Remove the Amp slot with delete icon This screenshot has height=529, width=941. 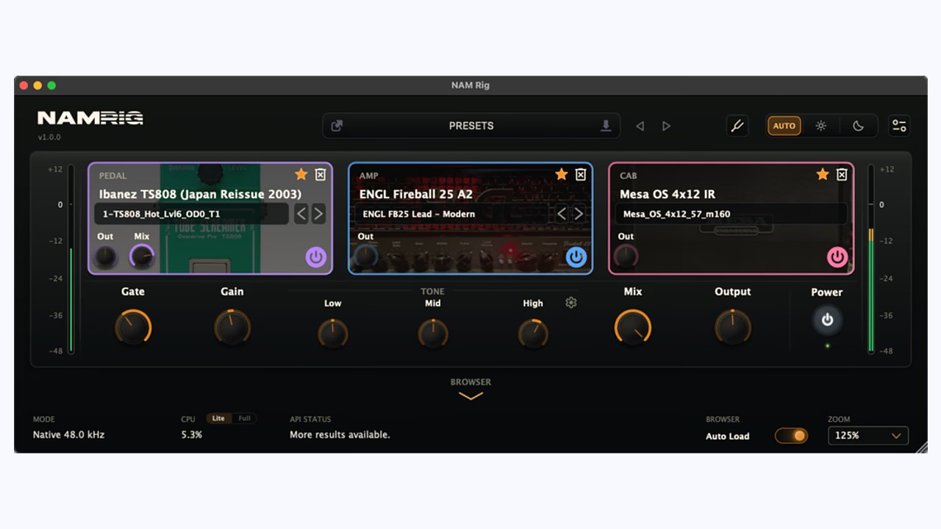pyautogui.click(x=581, y=174)
